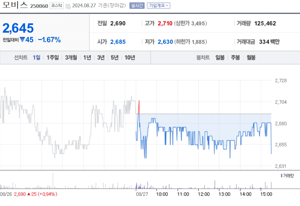Click the 저가 value 2,630
Viewport: 300px width, 206px height.
tap(165, 42)
